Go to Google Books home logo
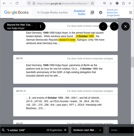Viewport: 134px width, 136px height. 16,12
